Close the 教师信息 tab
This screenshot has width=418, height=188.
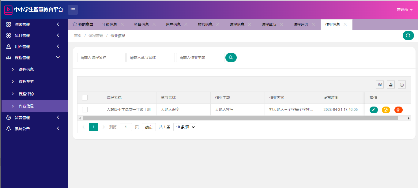pos(218,24)
